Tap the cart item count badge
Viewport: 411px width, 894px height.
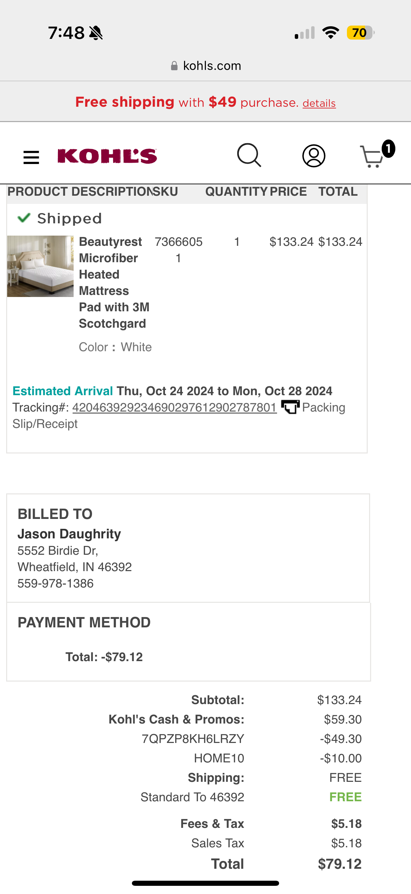[x=388, y=149]
